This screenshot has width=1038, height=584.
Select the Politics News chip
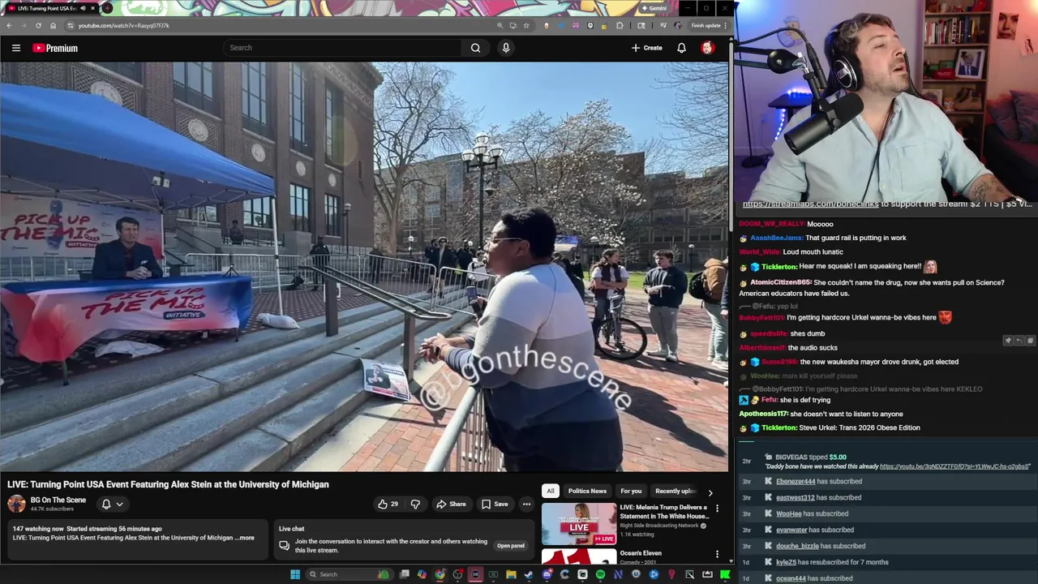point(587,491)
